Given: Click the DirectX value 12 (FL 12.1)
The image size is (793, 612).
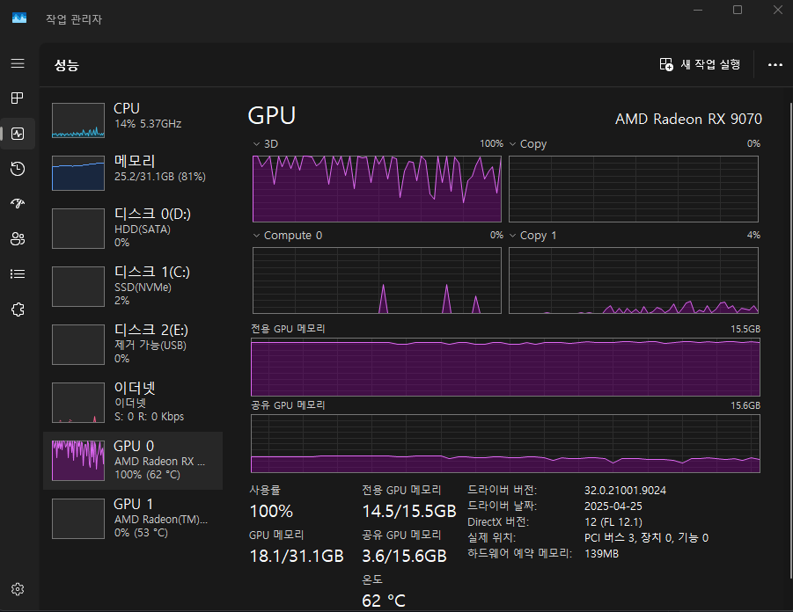Looking at the screenshot, I should [x=613, y=522].
